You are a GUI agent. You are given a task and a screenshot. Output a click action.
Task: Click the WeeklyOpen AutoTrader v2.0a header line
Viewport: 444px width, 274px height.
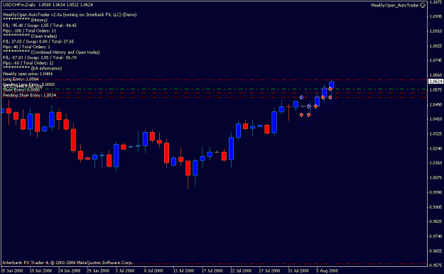click(x=70, y=15)
